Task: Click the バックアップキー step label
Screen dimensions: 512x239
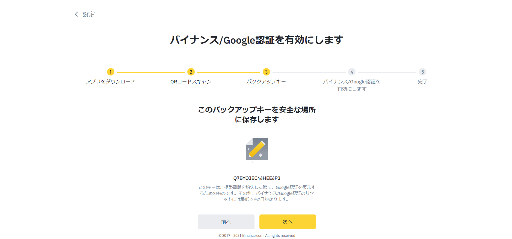Action: click(x=266, y=81)
